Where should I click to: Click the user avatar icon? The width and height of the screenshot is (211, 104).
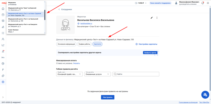point(176,3)
